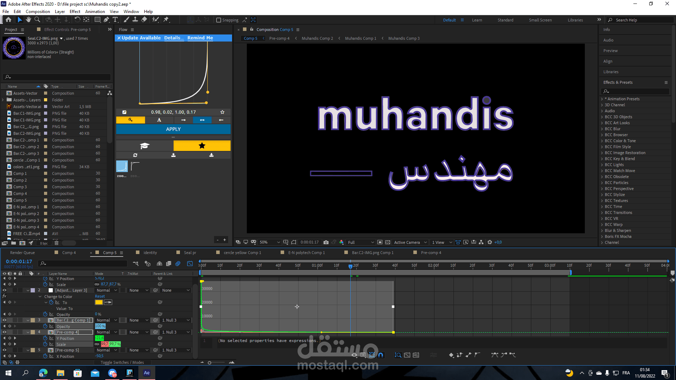Hide the Pre-comp 4 layer eye
This screenshot has width=676, height=380.
[5, 332]
